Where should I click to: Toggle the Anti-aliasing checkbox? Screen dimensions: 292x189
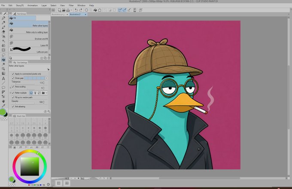[x=13, y=107]
